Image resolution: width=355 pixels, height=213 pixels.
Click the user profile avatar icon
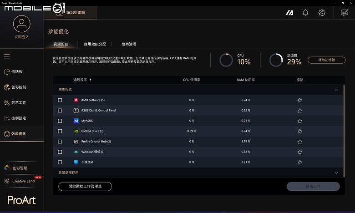click(x=22, y=24)
